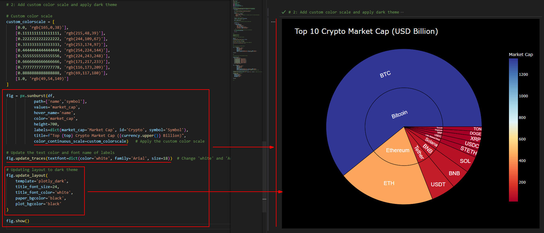Viewport: 544px width, 233px height.
Task: Click the fig.update_layout( line
Action: click(x=27, y=175)
